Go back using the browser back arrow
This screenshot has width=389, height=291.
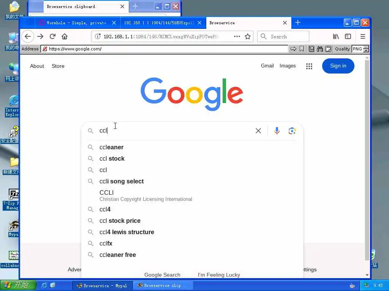tap(27, 37)
